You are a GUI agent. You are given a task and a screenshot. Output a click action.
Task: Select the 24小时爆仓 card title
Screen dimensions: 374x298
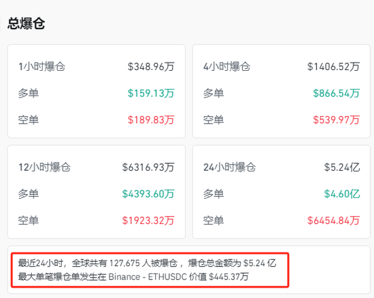pos(229,167)
